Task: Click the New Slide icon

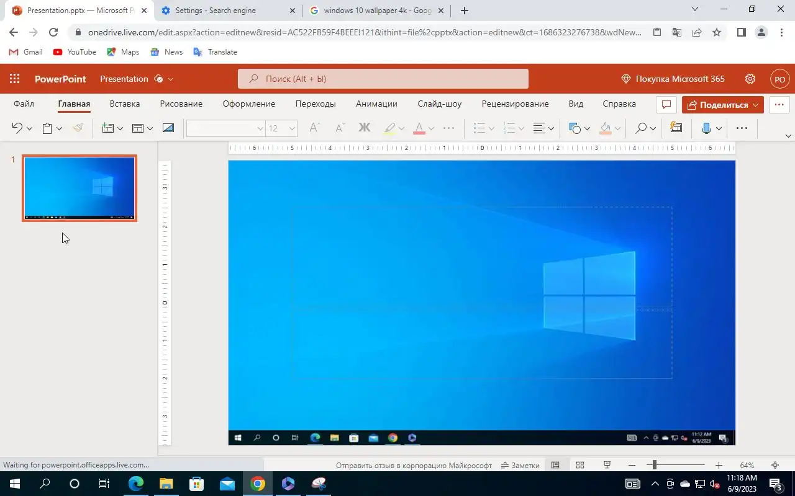Action: click(x=108, y=128)
